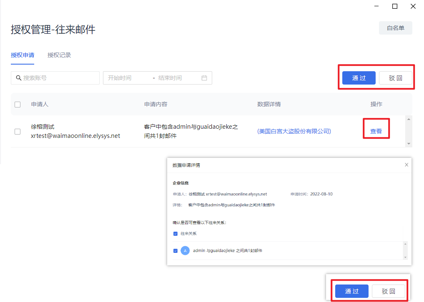Uncheck the 往来关系 checkbox
The width and height of the screenshot is (424, 302).
pos(176,234)
